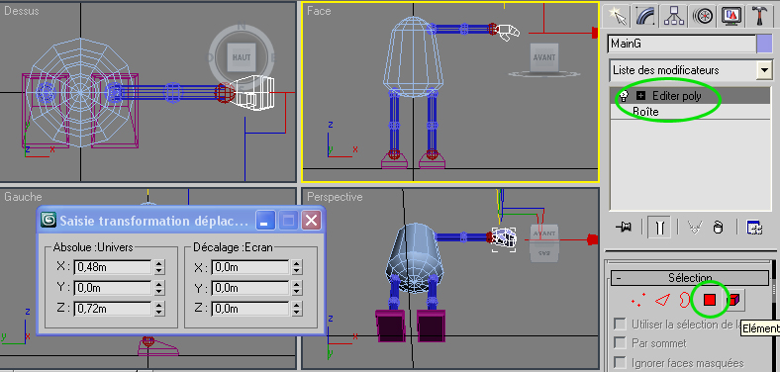Toggle the pin stack icon
780x372 pixels.
click(x=624, y=228)
